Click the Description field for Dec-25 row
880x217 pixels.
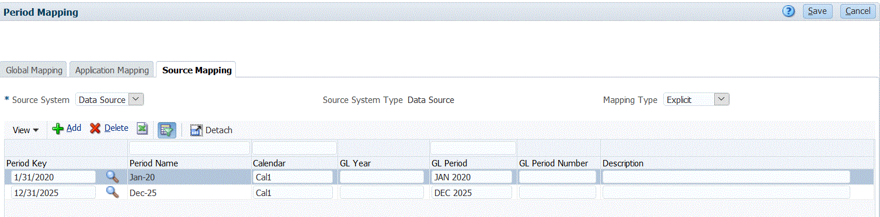[726, 193]
